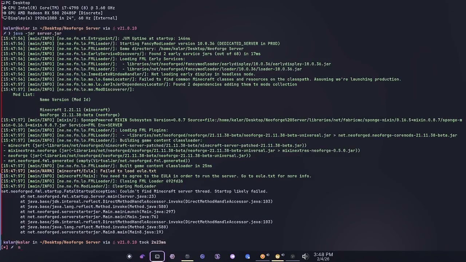The height and width of the screenshot is (262, 466).
Task: Click the 'Main.main(Main.java:76)' stack trace line
Action: point(89,217)
